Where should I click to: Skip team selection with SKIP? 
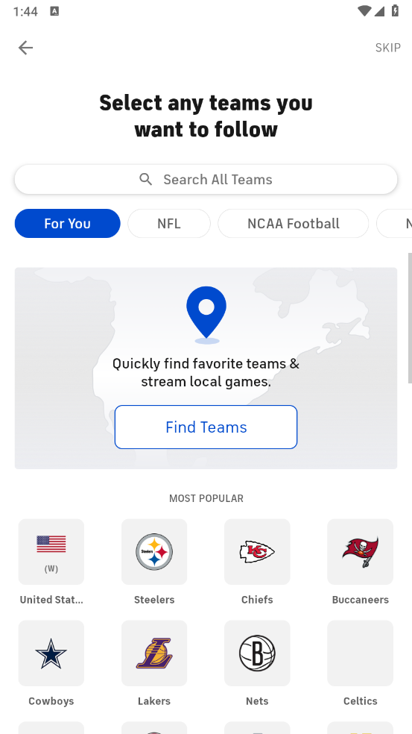387,48
